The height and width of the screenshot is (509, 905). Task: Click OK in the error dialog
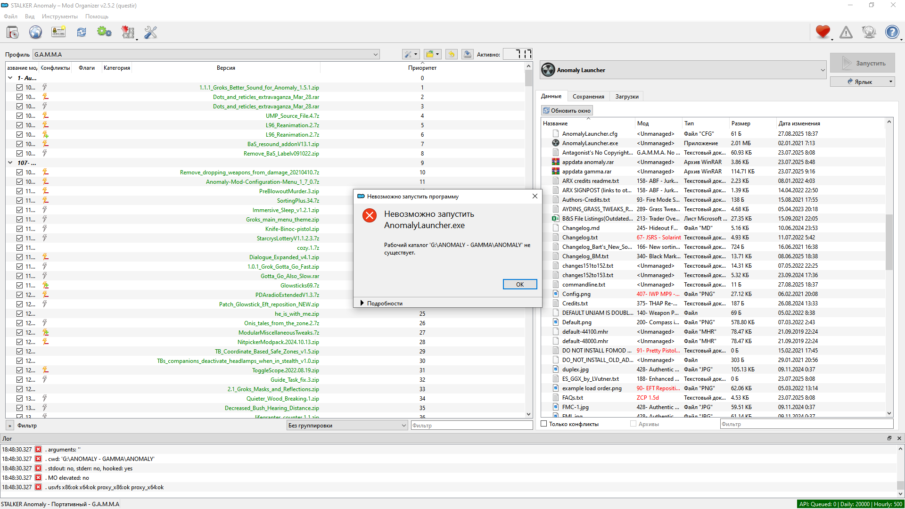520,285
